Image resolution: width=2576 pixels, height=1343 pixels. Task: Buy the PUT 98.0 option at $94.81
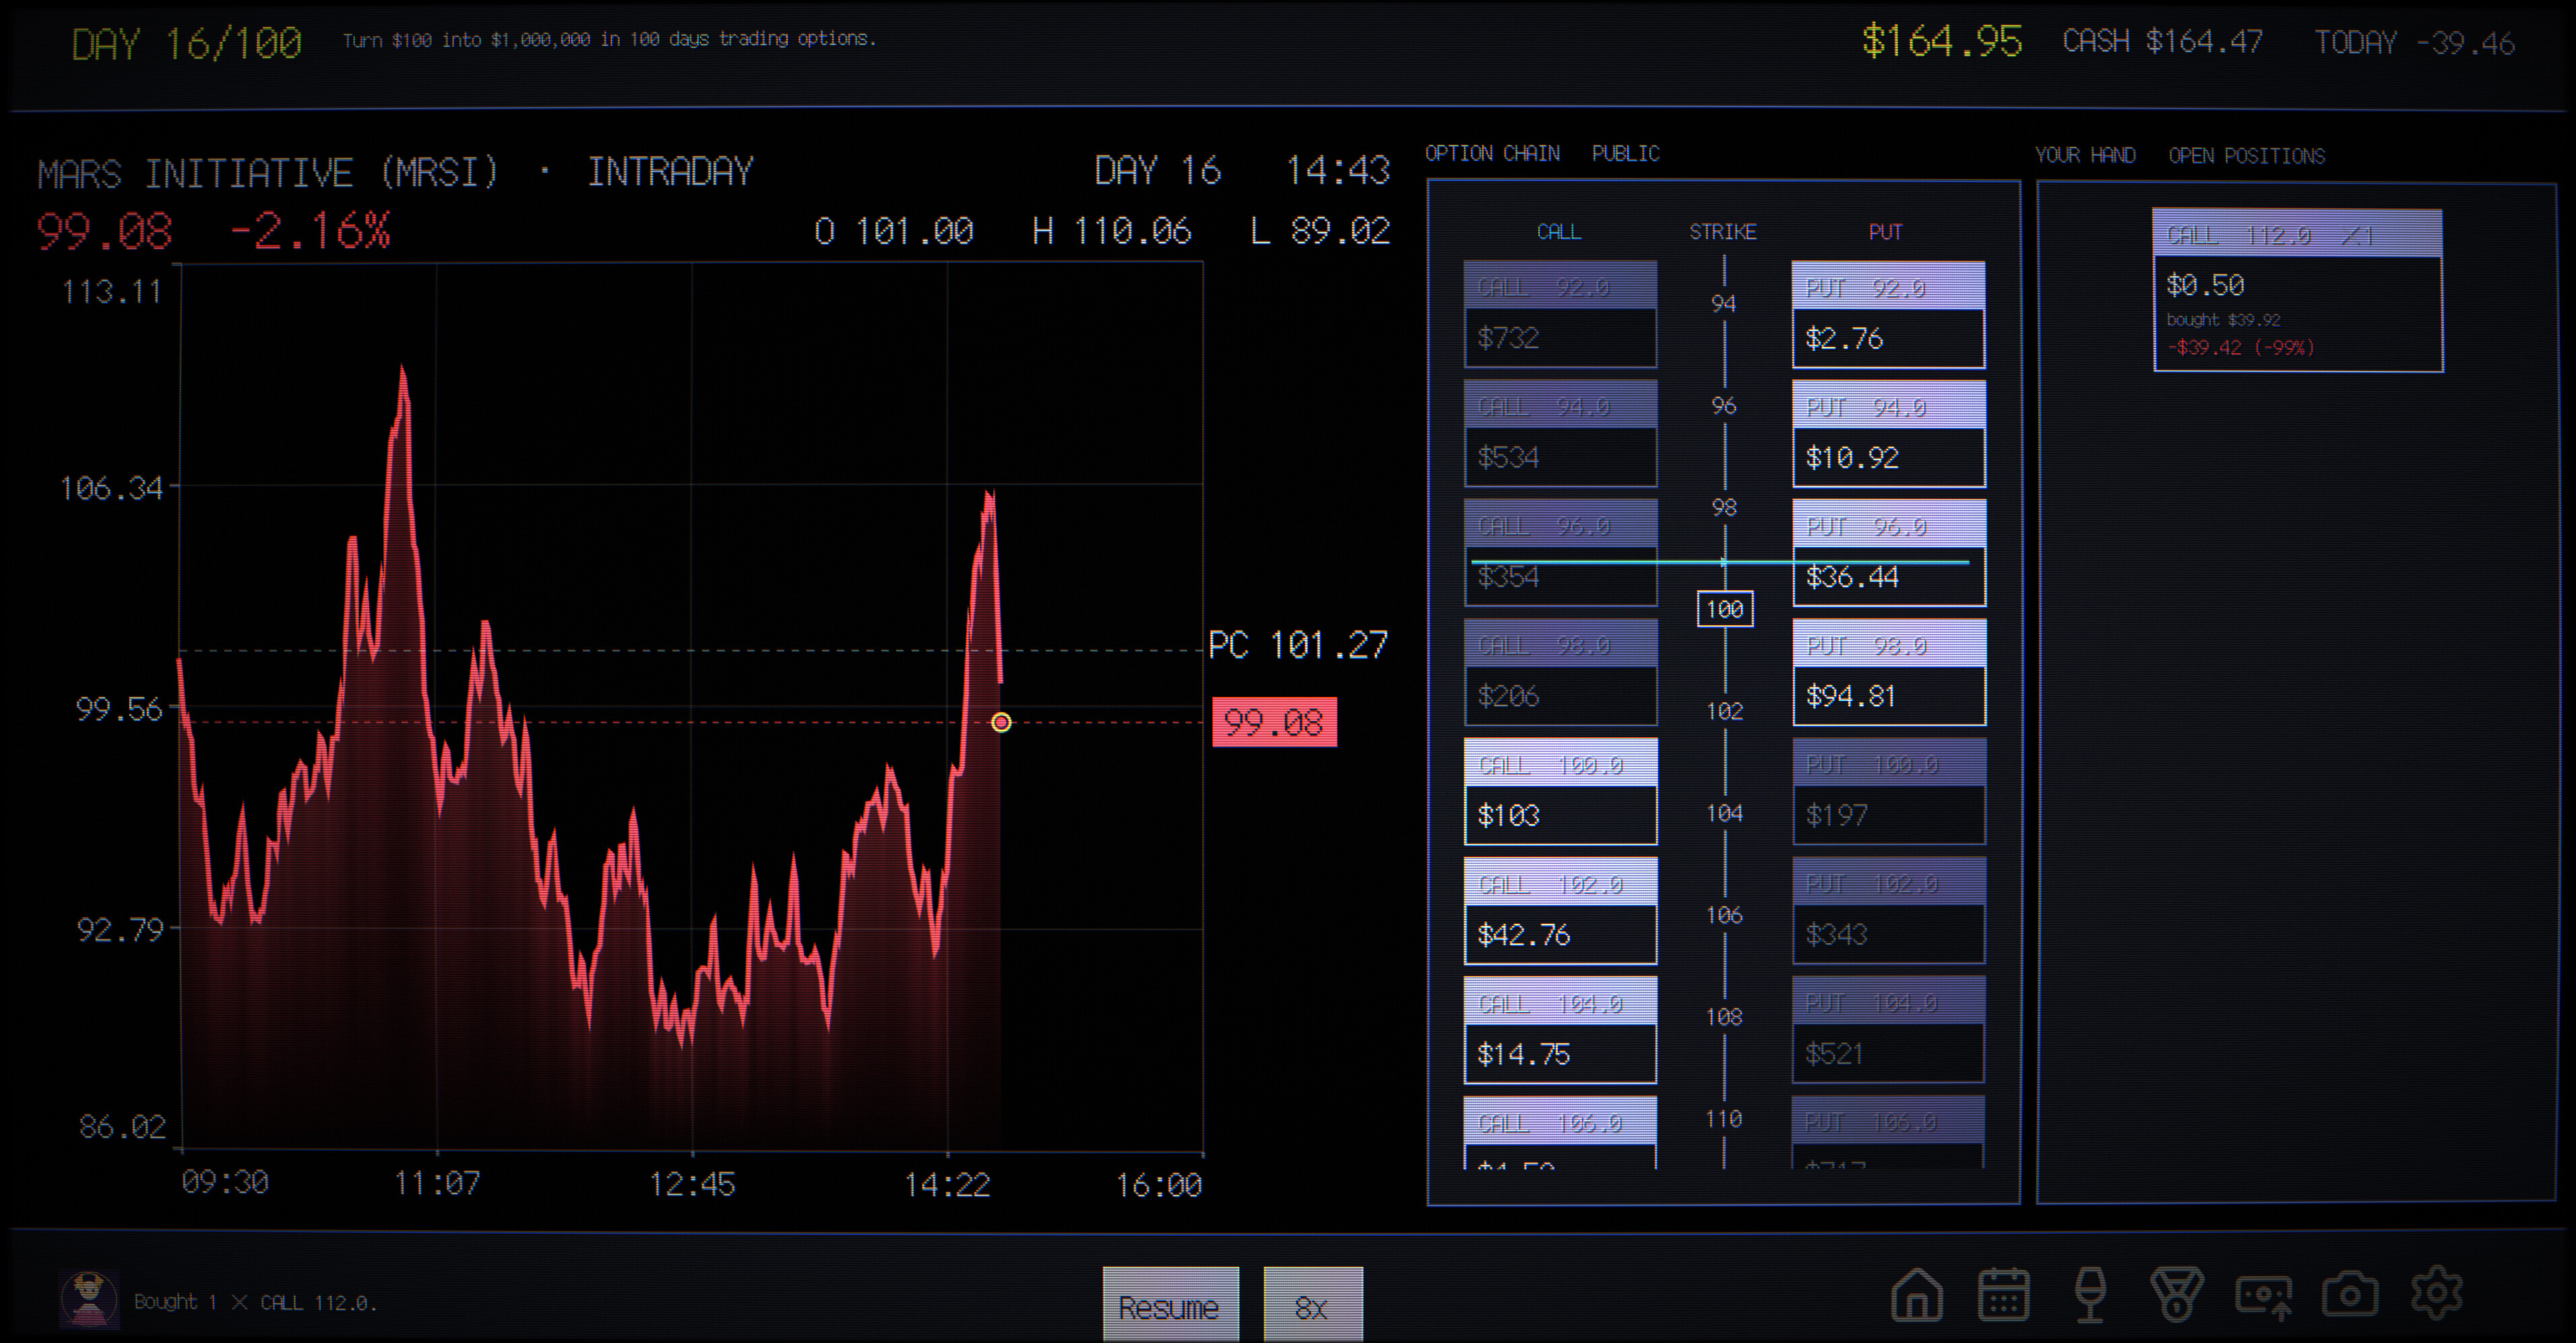1888,672
